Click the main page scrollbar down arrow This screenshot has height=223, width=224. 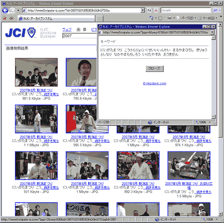pos(220,214)
